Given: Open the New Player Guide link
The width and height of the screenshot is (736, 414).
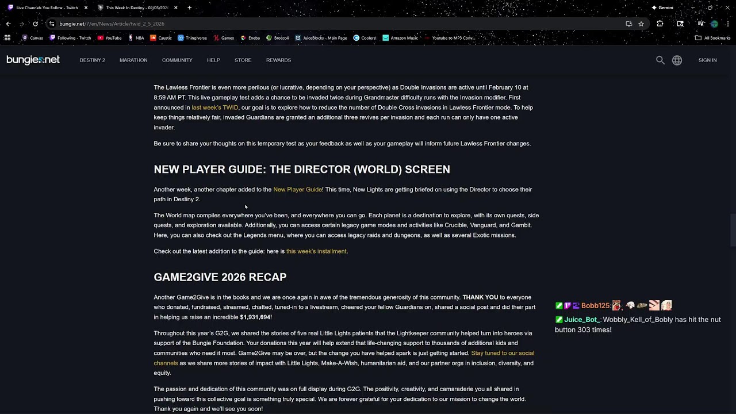Looking at the screenshot, I should [x=298, y=189].
